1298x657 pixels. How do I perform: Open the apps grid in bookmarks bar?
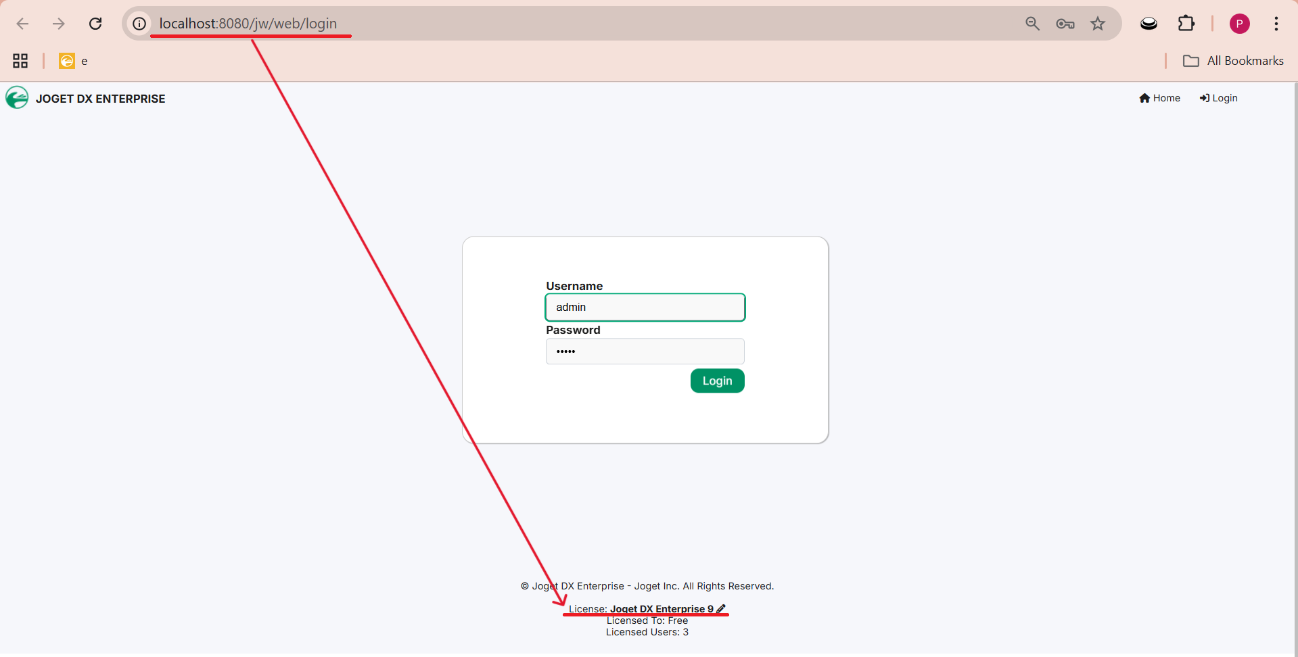click(x=20, y=61)
